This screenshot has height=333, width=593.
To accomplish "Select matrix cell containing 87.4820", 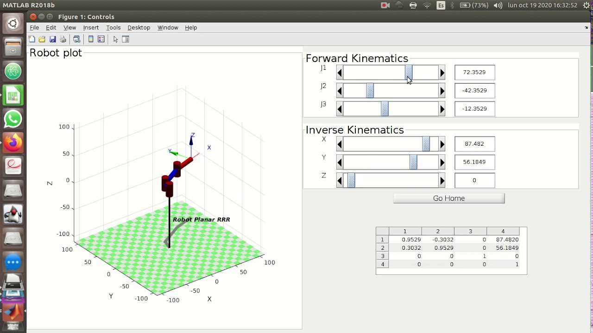I will pos(503,240).
